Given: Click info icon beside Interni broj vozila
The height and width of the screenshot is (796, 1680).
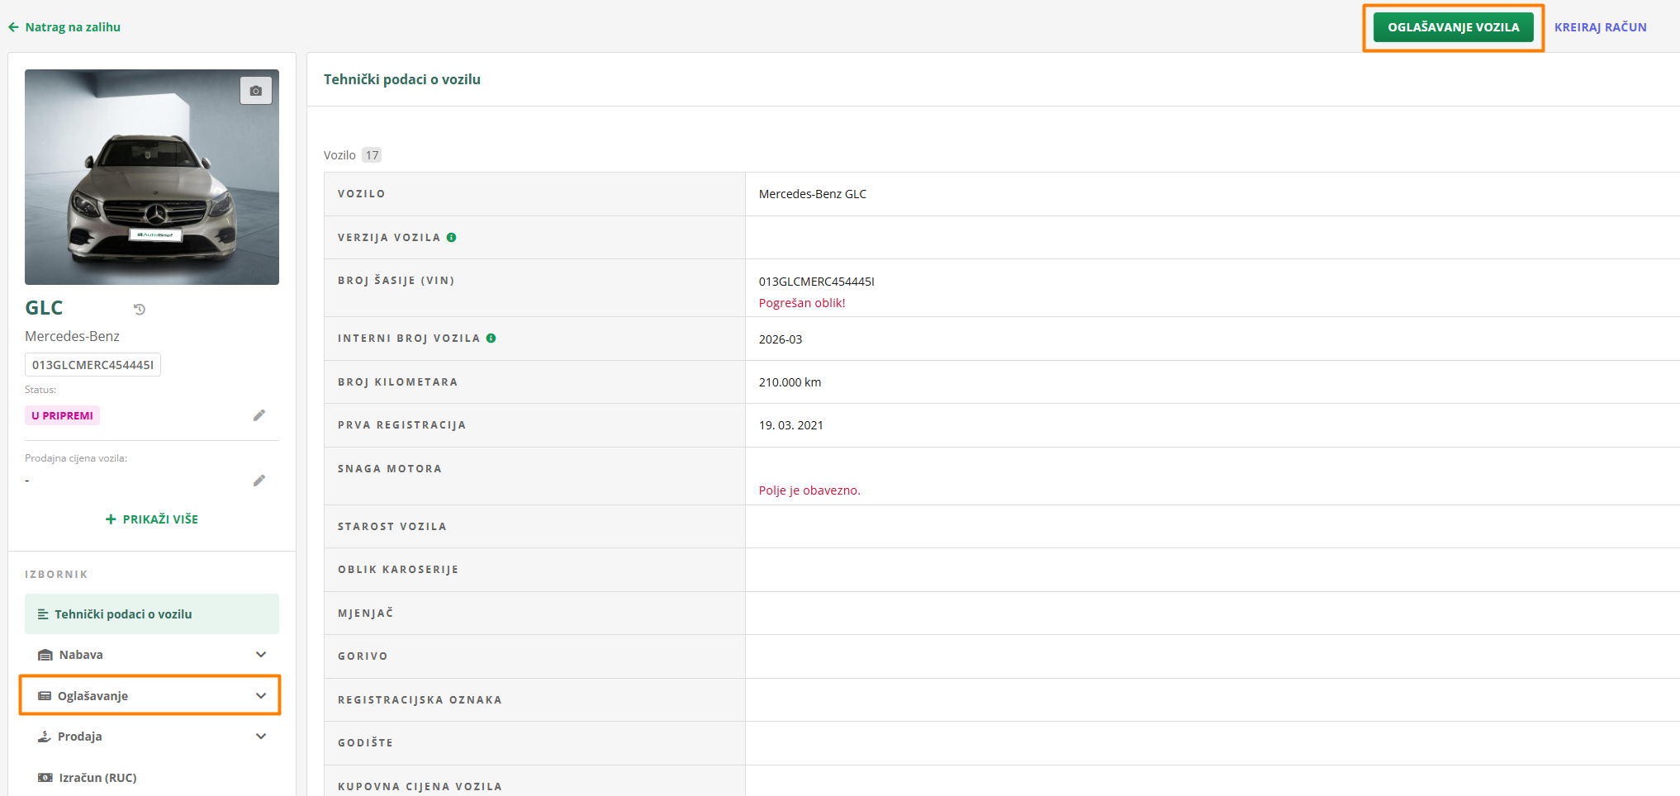Looking at the screenshot, I should click(x=491, y=339).
